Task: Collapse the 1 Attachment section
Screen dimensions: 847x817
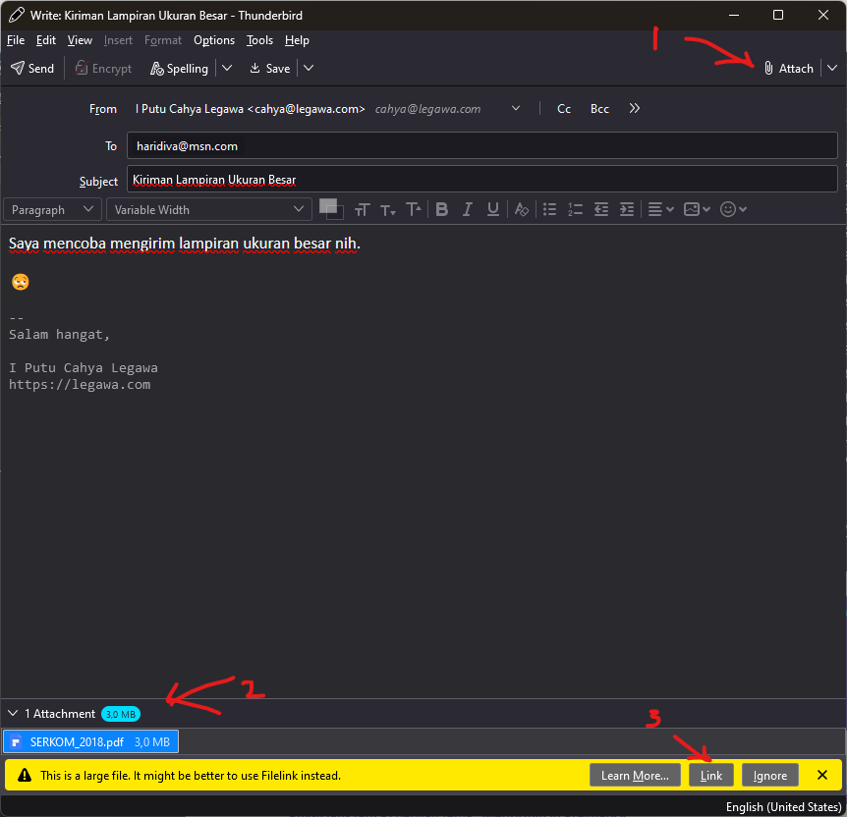Action: coord(14,714)
